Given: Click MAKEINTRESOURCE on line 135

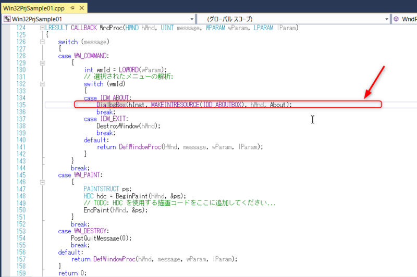Looking at the screenshot, I should 175,105.
